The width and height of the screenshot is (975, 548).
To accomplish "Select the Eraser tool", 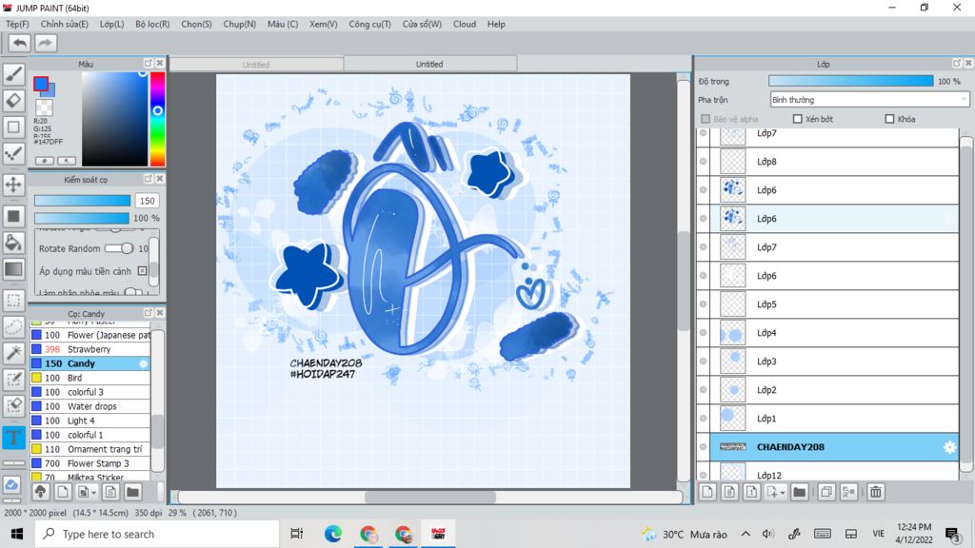I will 13,100.
